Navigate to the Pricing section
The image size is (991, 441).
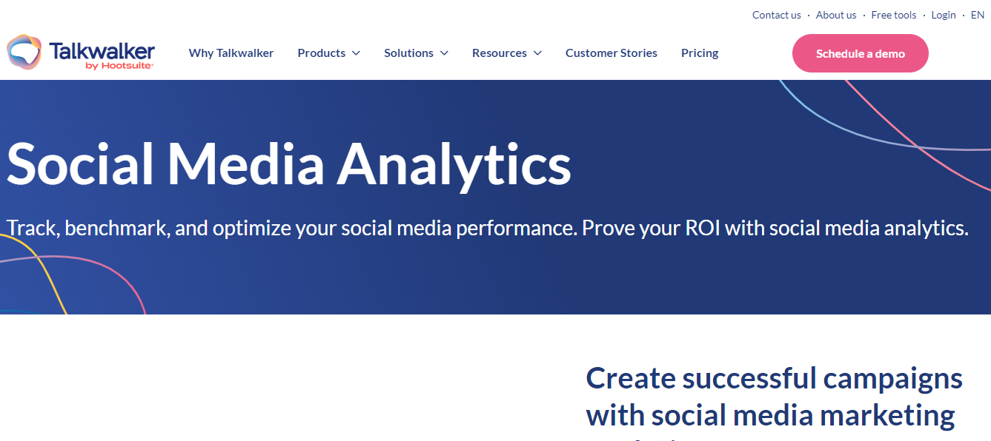(699, 53)
